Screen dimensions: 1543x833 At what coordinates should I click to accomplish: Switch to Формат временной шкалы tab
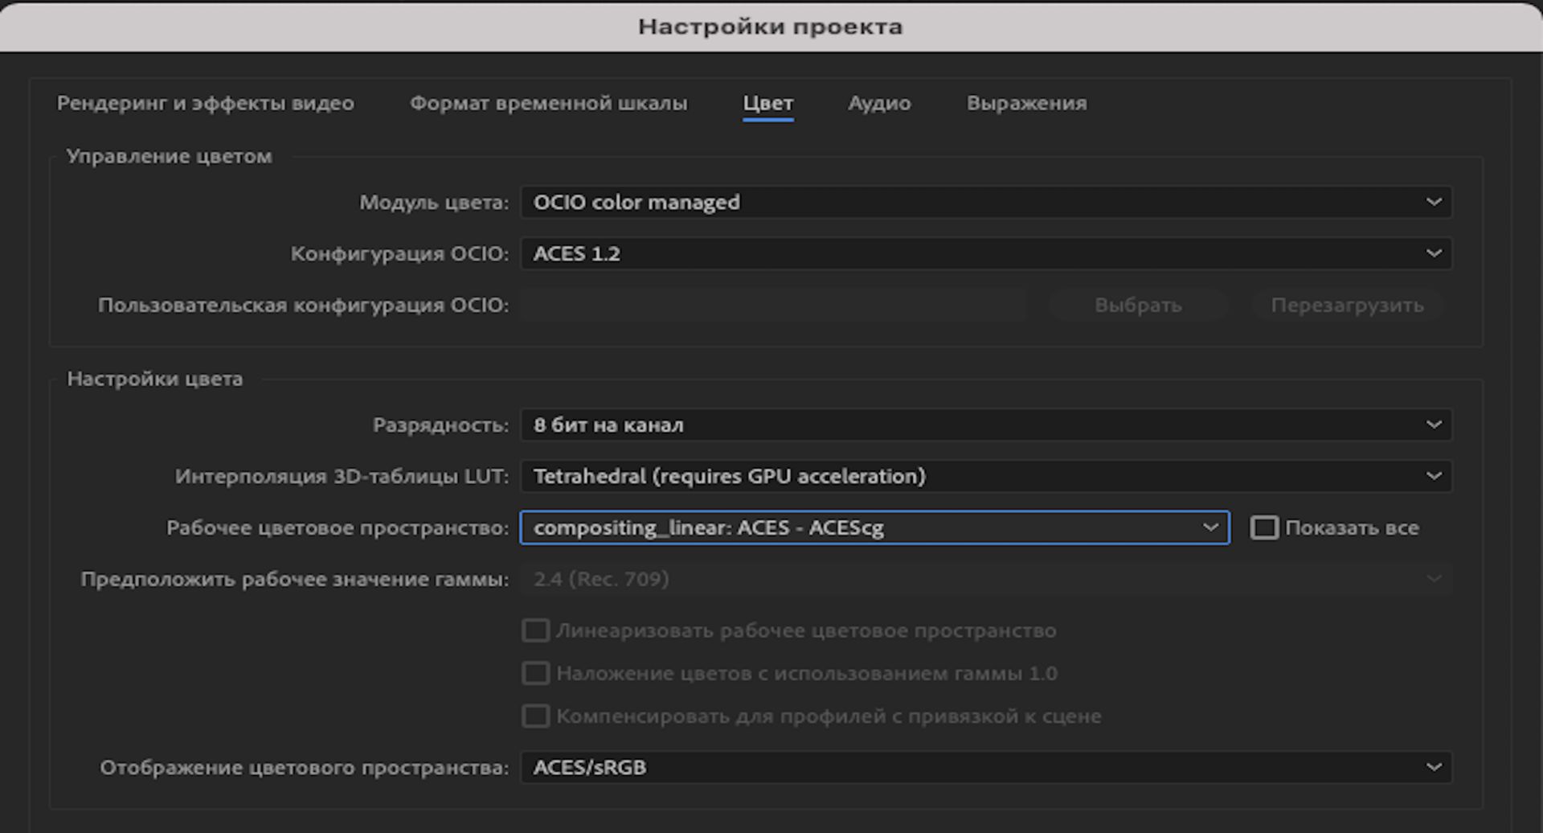(548, 103)
